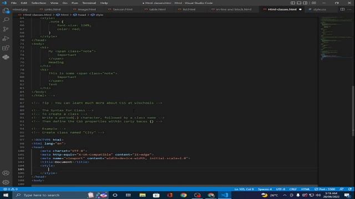
Task: Open the Help menu
Action: [104, 3]
